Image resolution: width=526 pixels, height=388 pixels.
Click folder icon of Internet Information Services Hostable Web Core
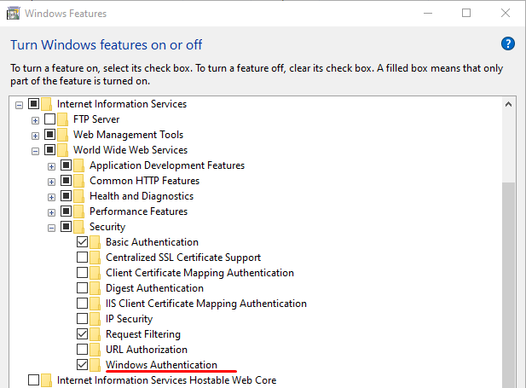(46, 380)
